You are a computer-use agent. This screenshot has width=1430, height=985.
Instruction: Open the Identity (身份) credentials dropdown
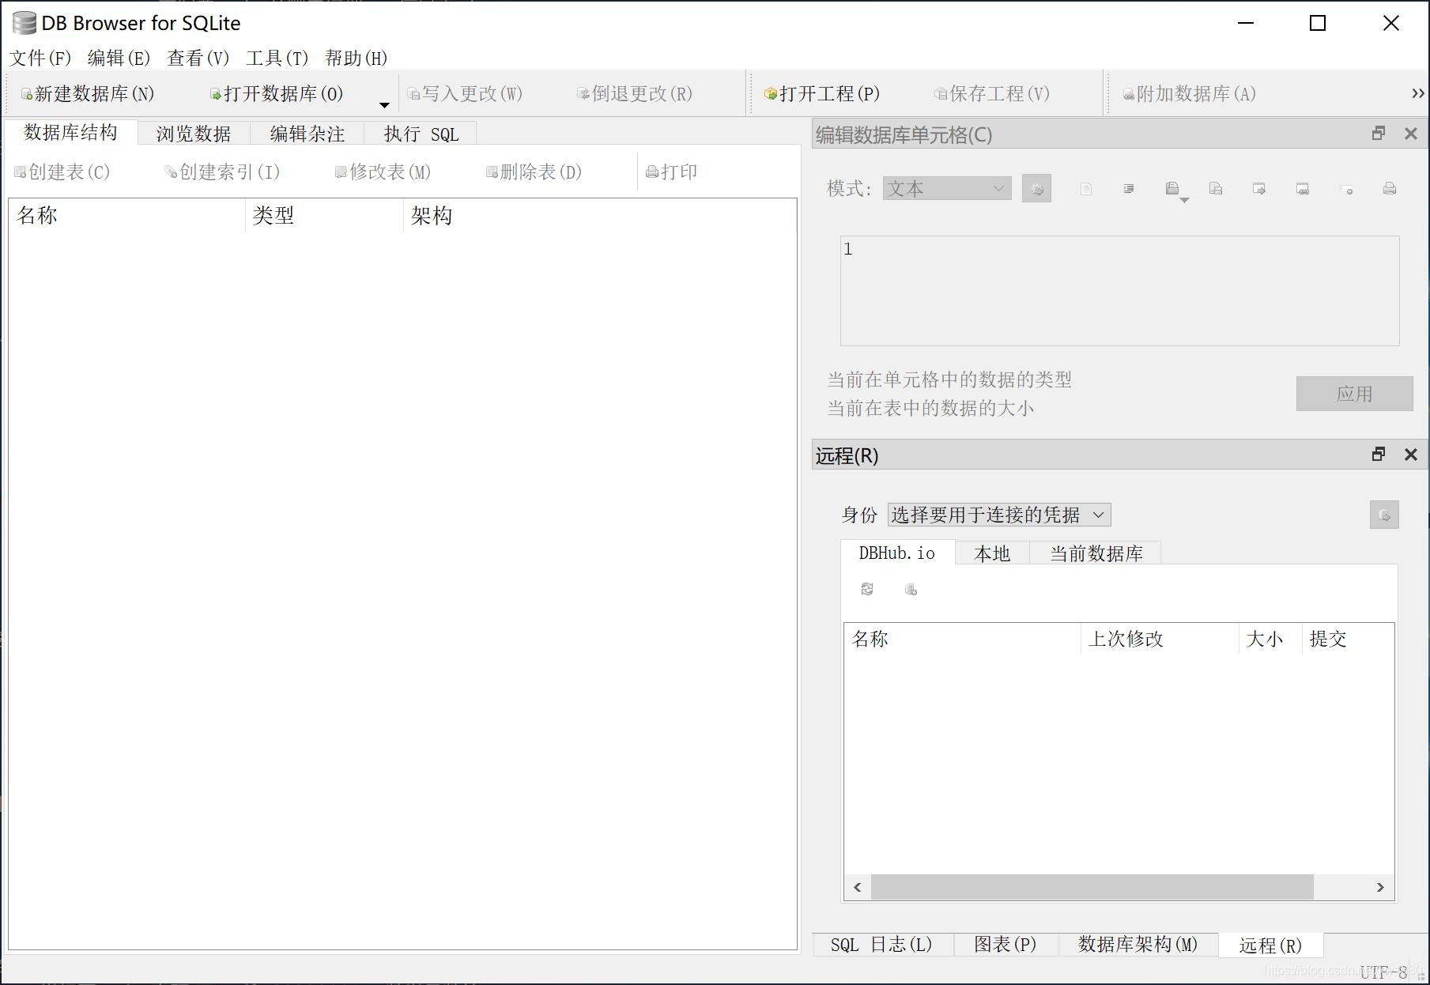tap(999, 515)
